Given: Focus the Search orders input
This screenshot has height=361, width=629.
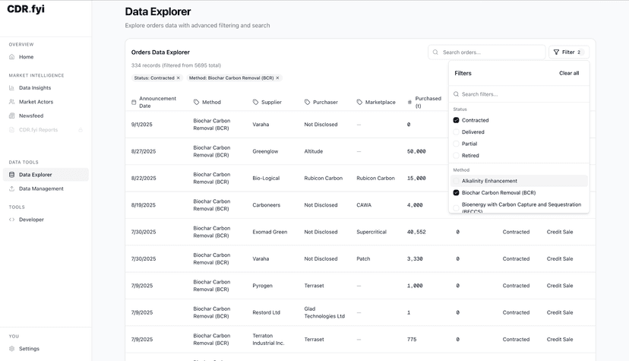Looking at the screenshot, I should click(x=487, y=52).
